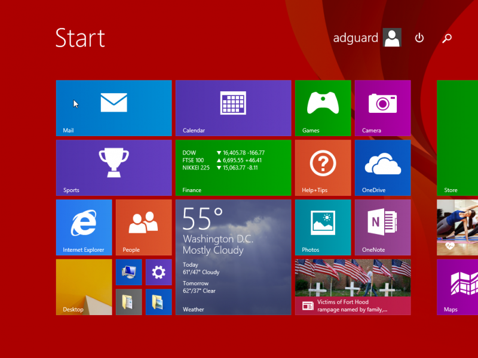The height and width of the screenshot is (358, 478).
Task: Open the Mail tile
Action: 114,108
